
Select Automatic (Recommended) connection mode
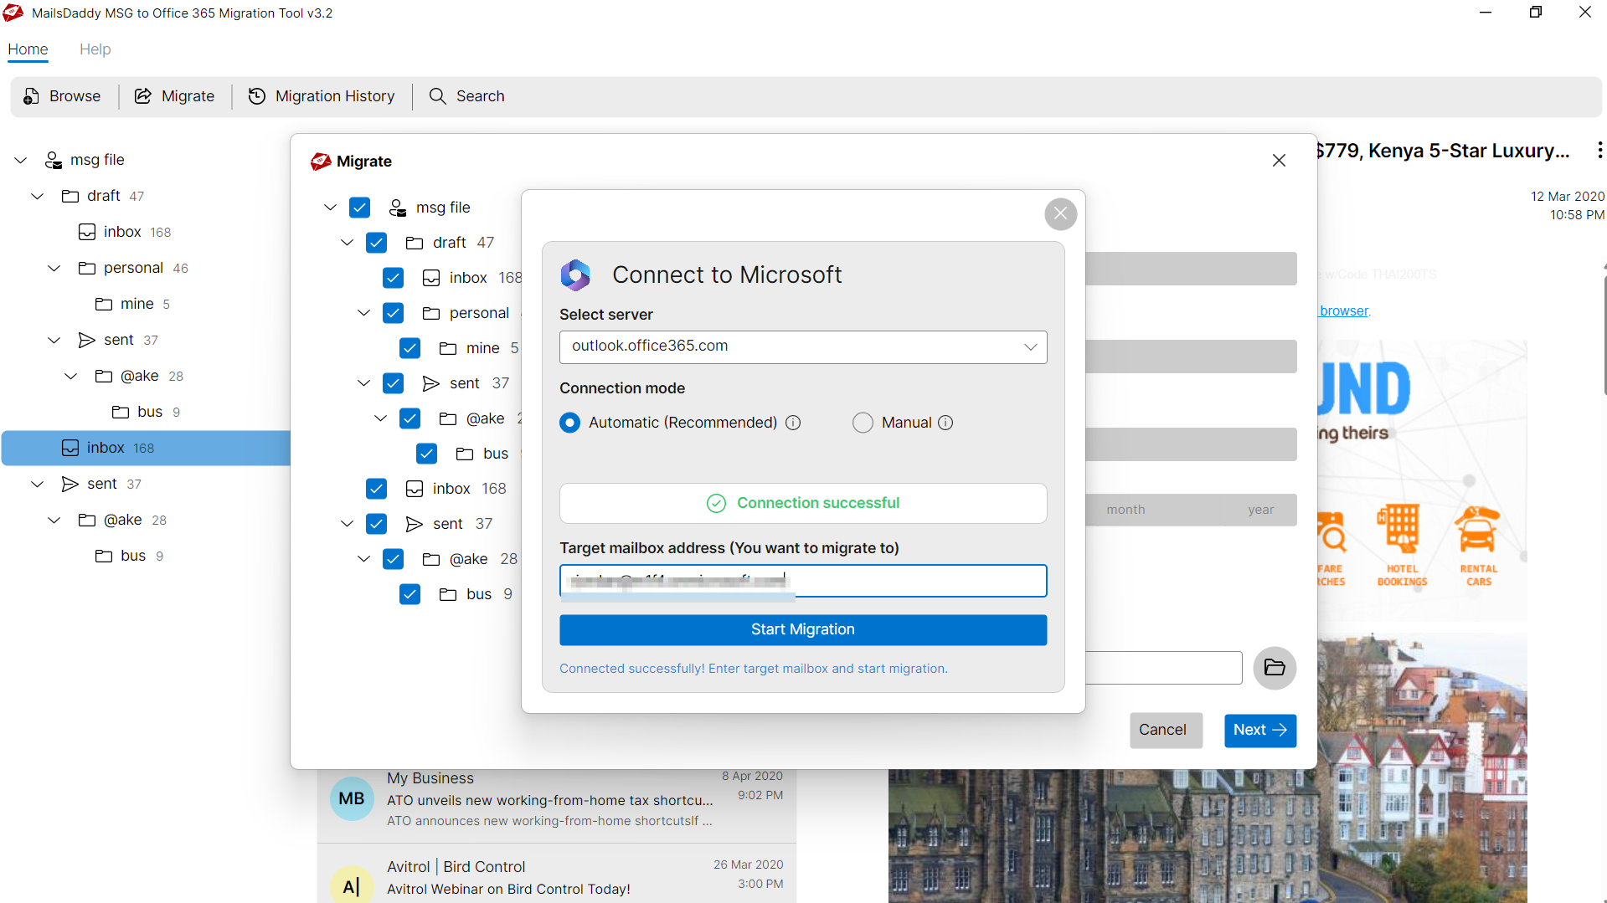[570, 423]
